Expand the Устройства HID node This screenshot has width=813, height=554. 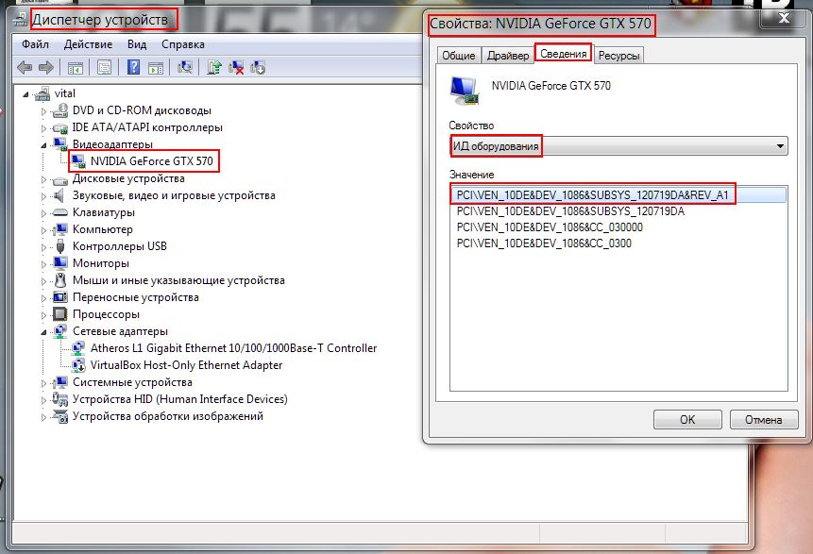click(43, 400)
